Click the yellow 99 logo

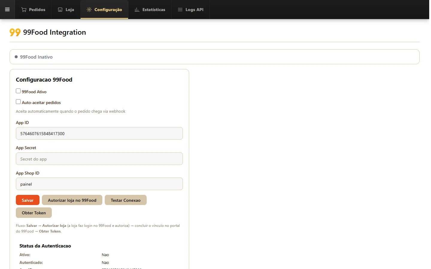pyautogui.click(x=15, y=32)
